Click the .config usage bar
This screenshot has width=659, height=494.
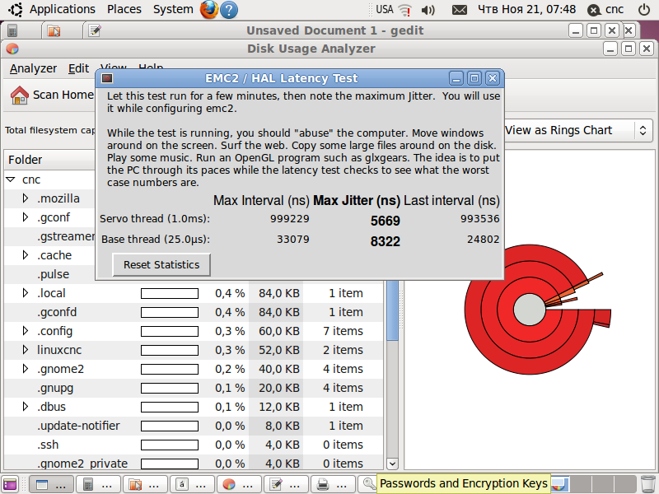170,331
